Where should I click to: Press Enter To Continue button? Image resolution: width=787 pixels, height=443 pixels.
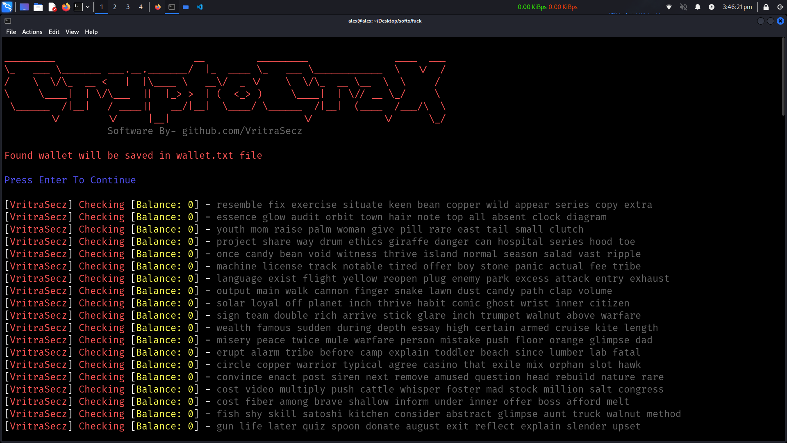70,180
